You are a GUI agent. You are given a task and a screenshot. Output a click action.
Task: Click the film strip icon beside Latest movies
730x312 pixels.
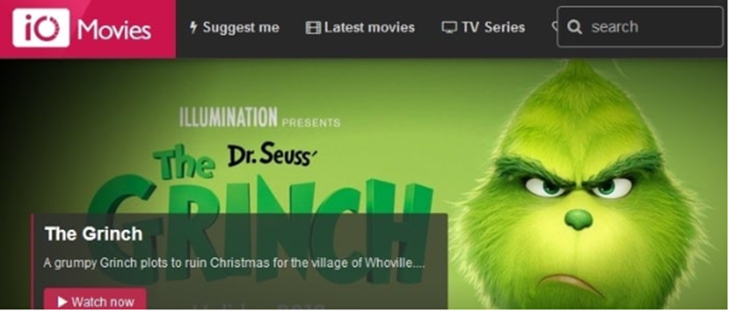click(x=313, y=28)
